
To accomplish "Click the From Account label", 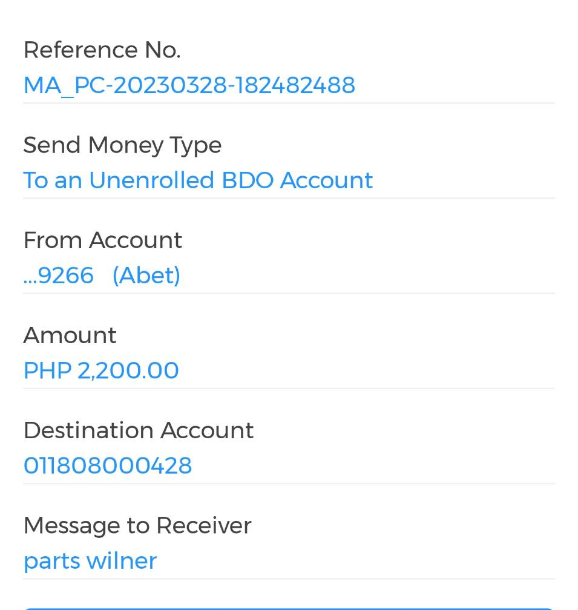I will (102, 240).
